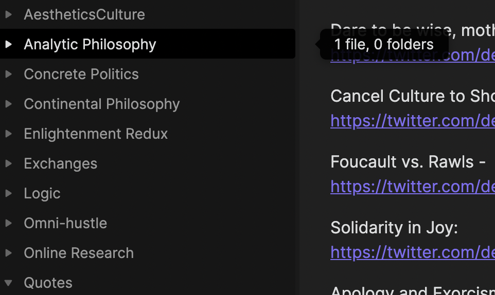
Task: Expand the Exchanges folder arrow
Action: pos(8,163)
